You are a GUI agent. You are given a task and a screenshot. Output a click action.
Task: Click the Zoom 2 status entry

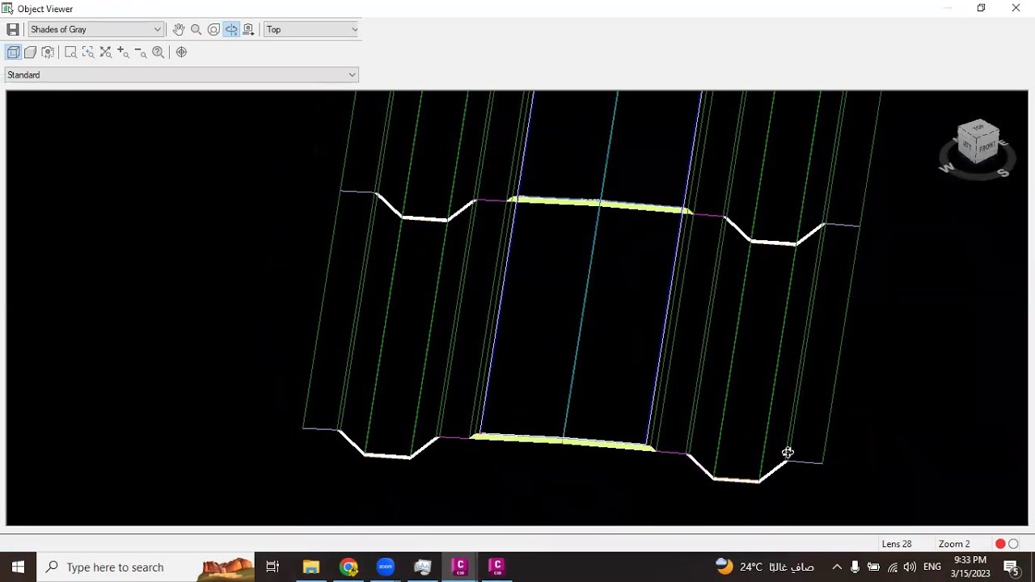coord(954,544)
